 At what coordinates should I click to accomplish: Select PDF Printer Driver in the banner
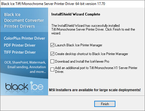click(x=20, y=45)
